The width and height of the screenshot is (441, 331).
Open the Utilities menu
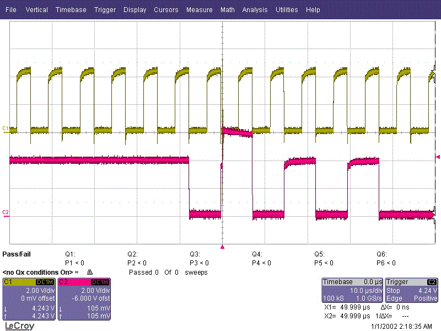[287, 10]
